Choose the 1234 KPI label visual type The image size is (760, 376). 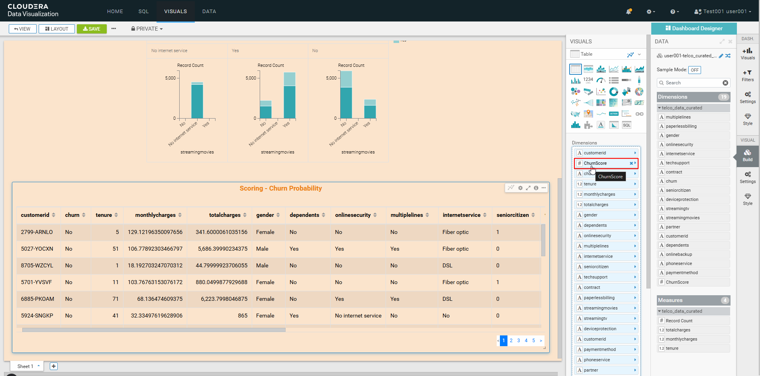(588, 80)
